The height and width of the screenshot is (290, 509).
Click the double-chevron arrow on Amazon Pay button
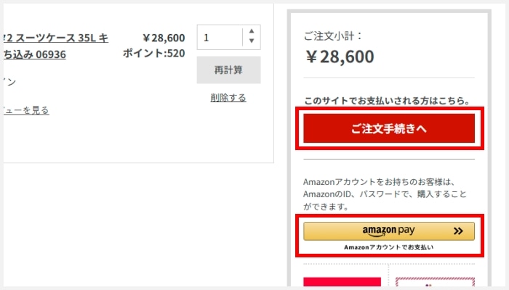pyautogui.click(x=457, y=231)
